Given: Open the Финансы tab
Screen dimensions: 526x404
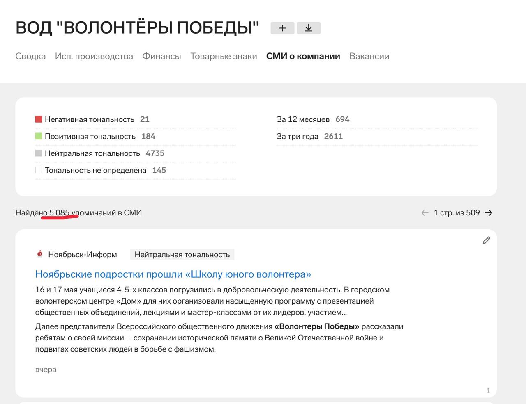Looking at the screenshot, I should (161, 56).
